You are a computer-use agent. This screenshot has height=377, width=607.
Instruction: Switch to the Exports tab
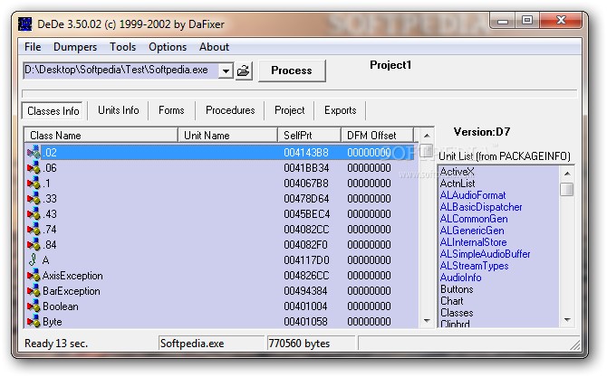(x=341, y=110)
